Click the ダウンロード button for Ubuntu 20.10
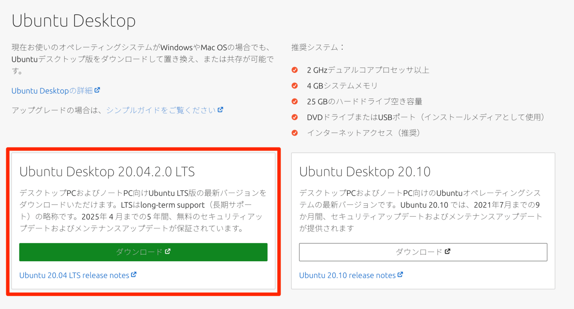The width and height of the screenshot is (574, 309). coord(423,252)
